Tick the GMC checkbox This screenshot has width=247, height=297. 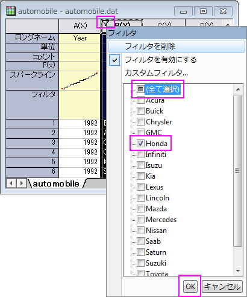140,132
